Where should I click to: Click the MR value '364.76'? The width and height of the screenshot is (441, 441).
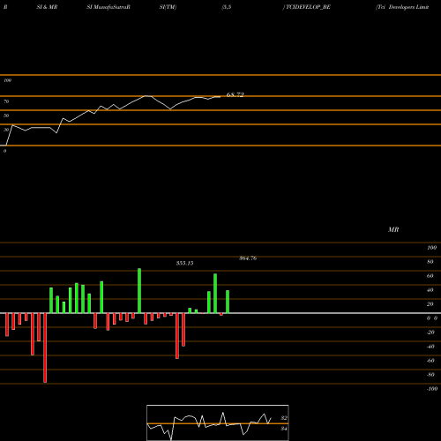click(248, 258)
